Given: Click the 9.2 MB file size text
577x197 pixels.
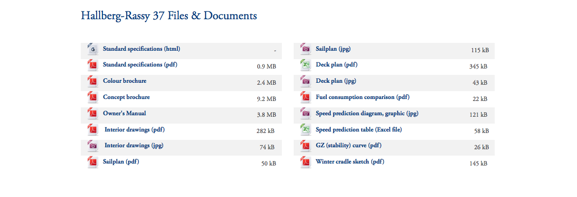Looking at the screenshot, I should (267, 99).
